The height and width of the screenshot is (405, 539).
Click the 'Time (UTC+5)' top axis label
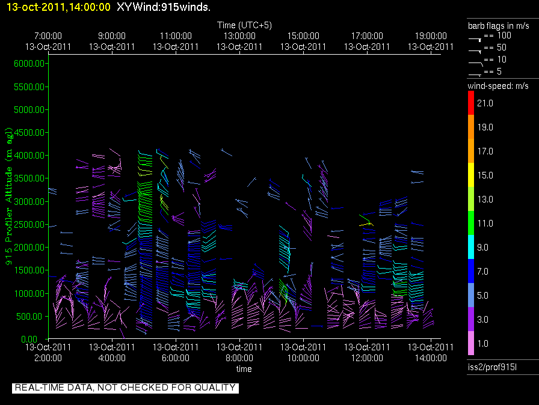coord(244,25)
